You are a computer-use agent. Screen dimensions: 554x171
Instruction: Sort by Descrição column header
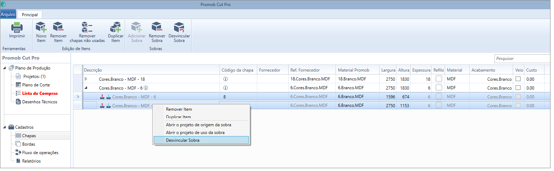pyautogui.click(x=151, y=70)
